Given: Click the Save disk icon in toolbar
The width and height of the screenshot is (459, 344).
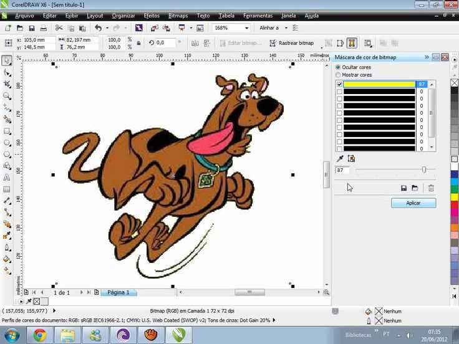Looking at the screenshot, I should pos(32,28).
